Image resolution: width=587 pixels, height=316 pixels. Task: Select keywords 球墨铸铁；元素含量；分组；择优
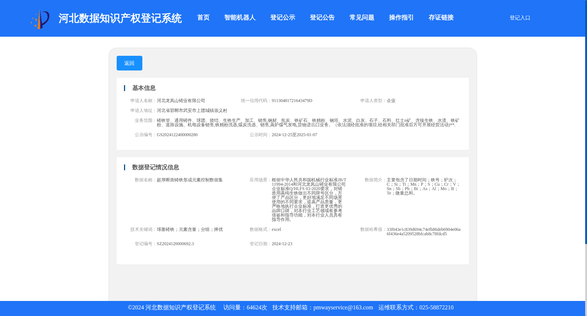190,229
